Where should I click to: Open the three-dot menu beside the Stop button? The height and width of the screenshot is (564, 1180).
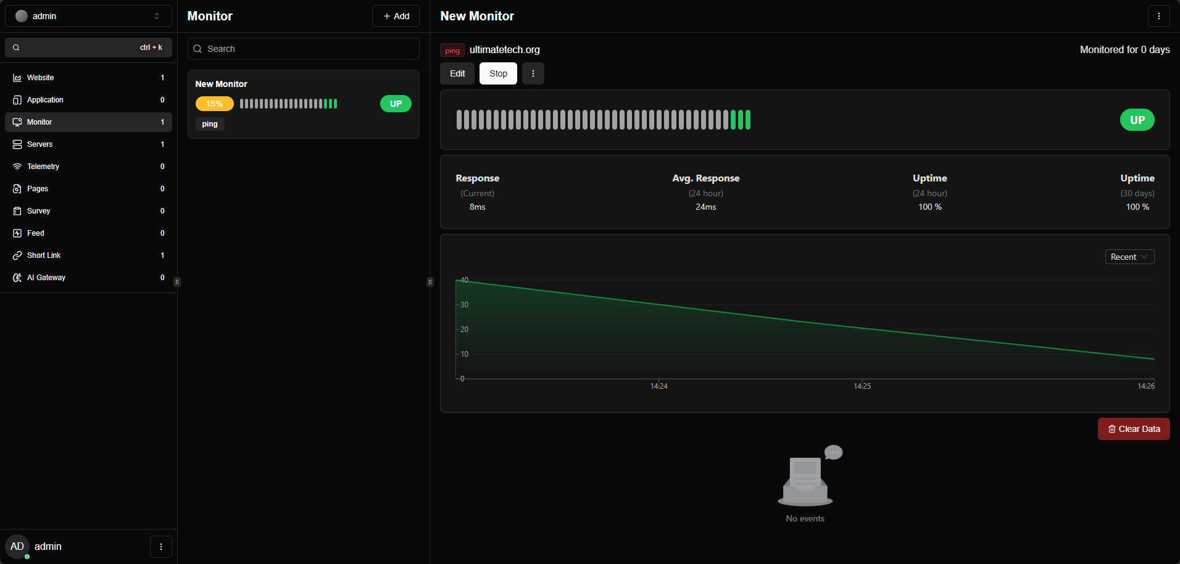[533, 73]
